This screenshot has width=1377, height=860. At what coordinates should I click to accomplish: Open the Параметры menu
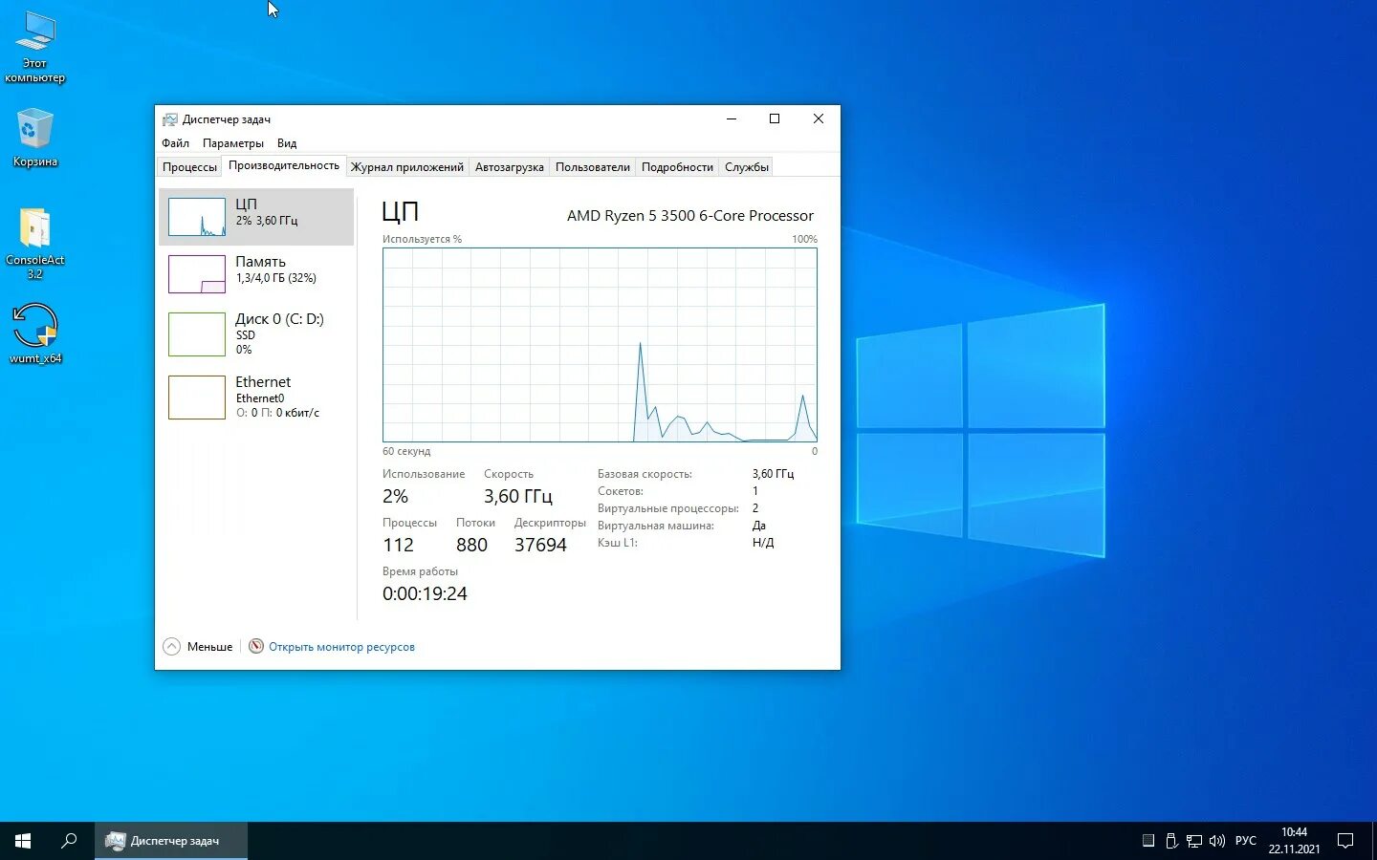tap(233, 143)
